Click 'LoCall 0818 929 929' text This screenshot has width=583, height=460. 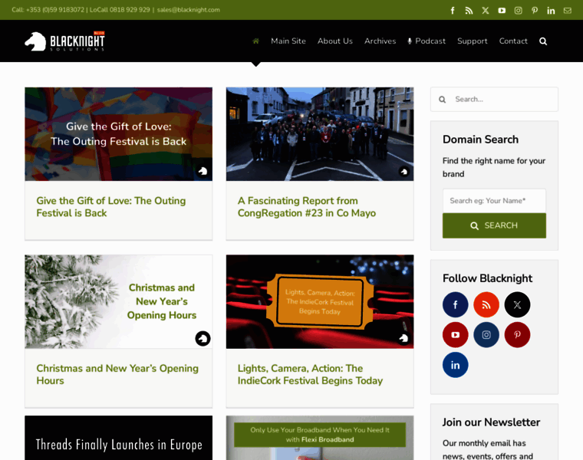(x=120, y=10)
